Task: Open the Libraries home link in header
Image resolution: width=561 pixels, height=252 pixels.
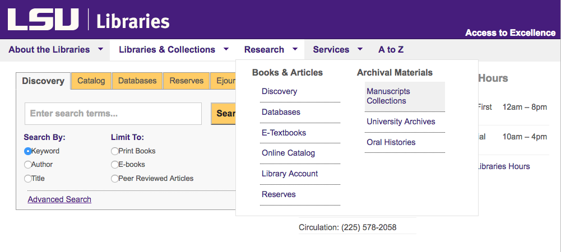Action: [133, 21]
